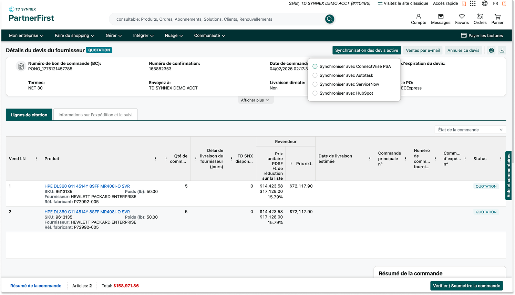
Task: Expand Faire du shopping menu
Action: tap(74, 35)
